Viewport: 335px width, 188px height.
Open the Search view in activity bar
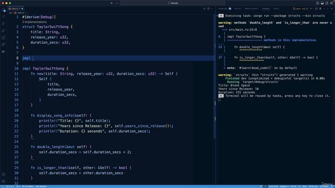[x=4, y=16]
